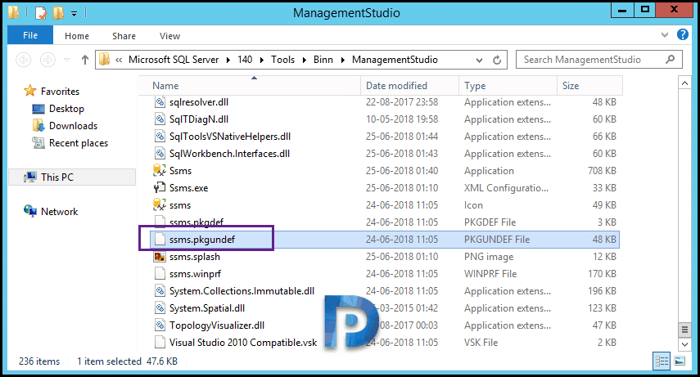Screen dimensions: 700x377
Task: Select SqlToolsVSNativeHelpers.dll file icon
Action: coord(160,137)
